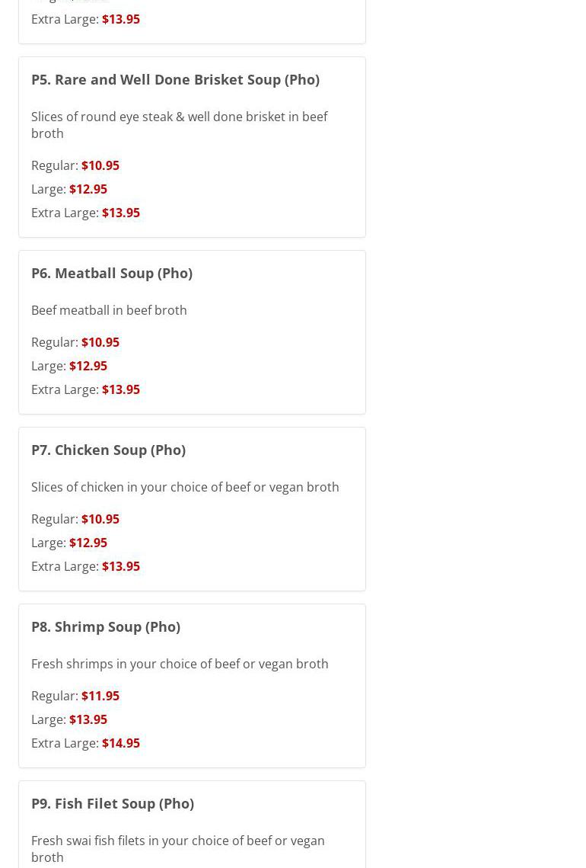
Task: Click P6 Regular $10.95 price
Action: 100,342
